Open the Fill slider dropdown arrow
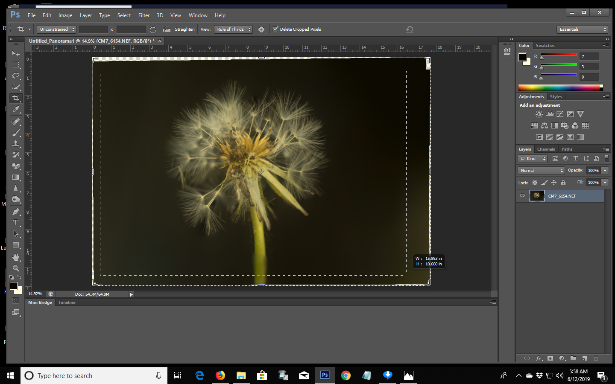 (x=605, y=183)
